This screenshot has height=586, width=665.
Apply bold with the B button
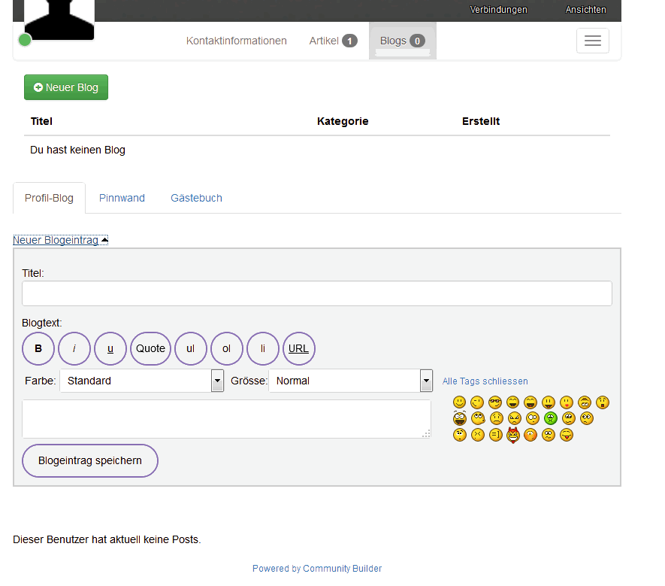[x=38, y=348]
